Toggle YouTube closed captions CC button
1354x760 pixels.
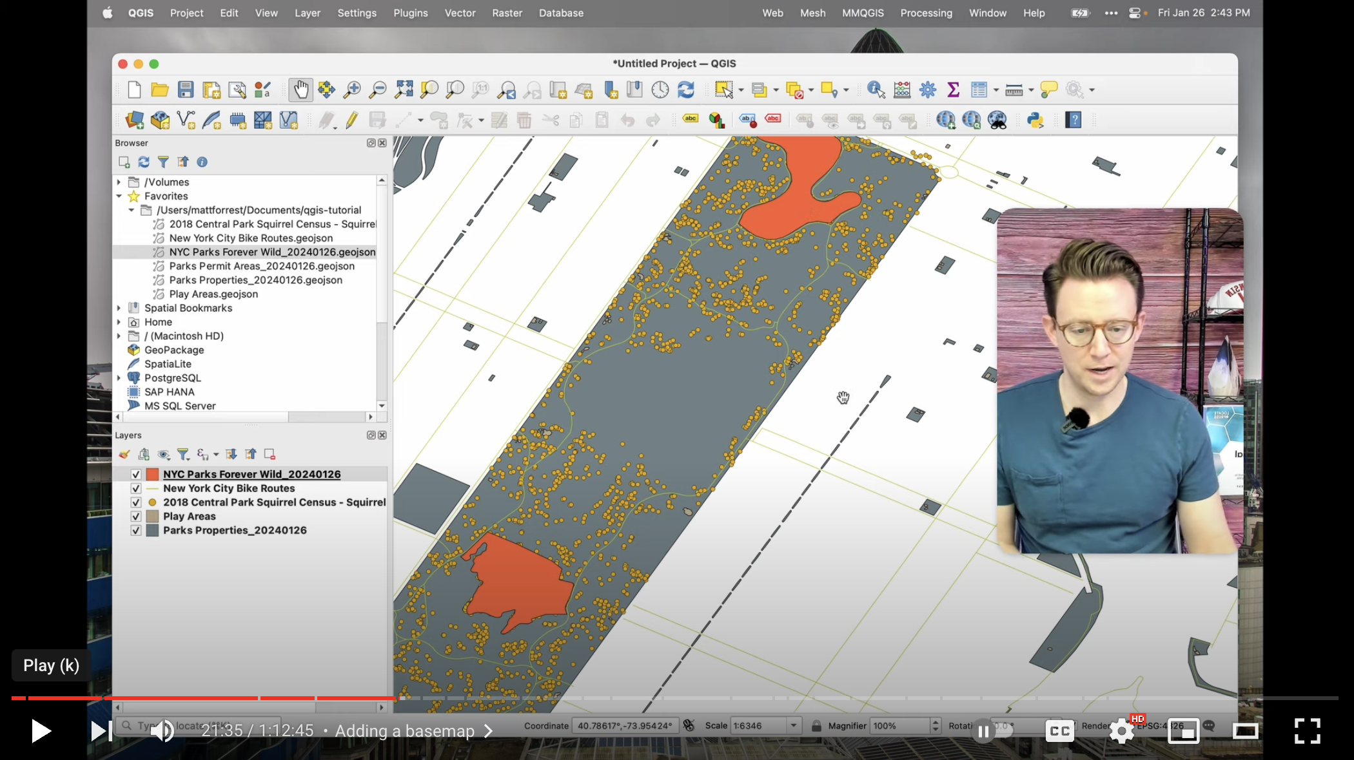tap(1060, 731)
